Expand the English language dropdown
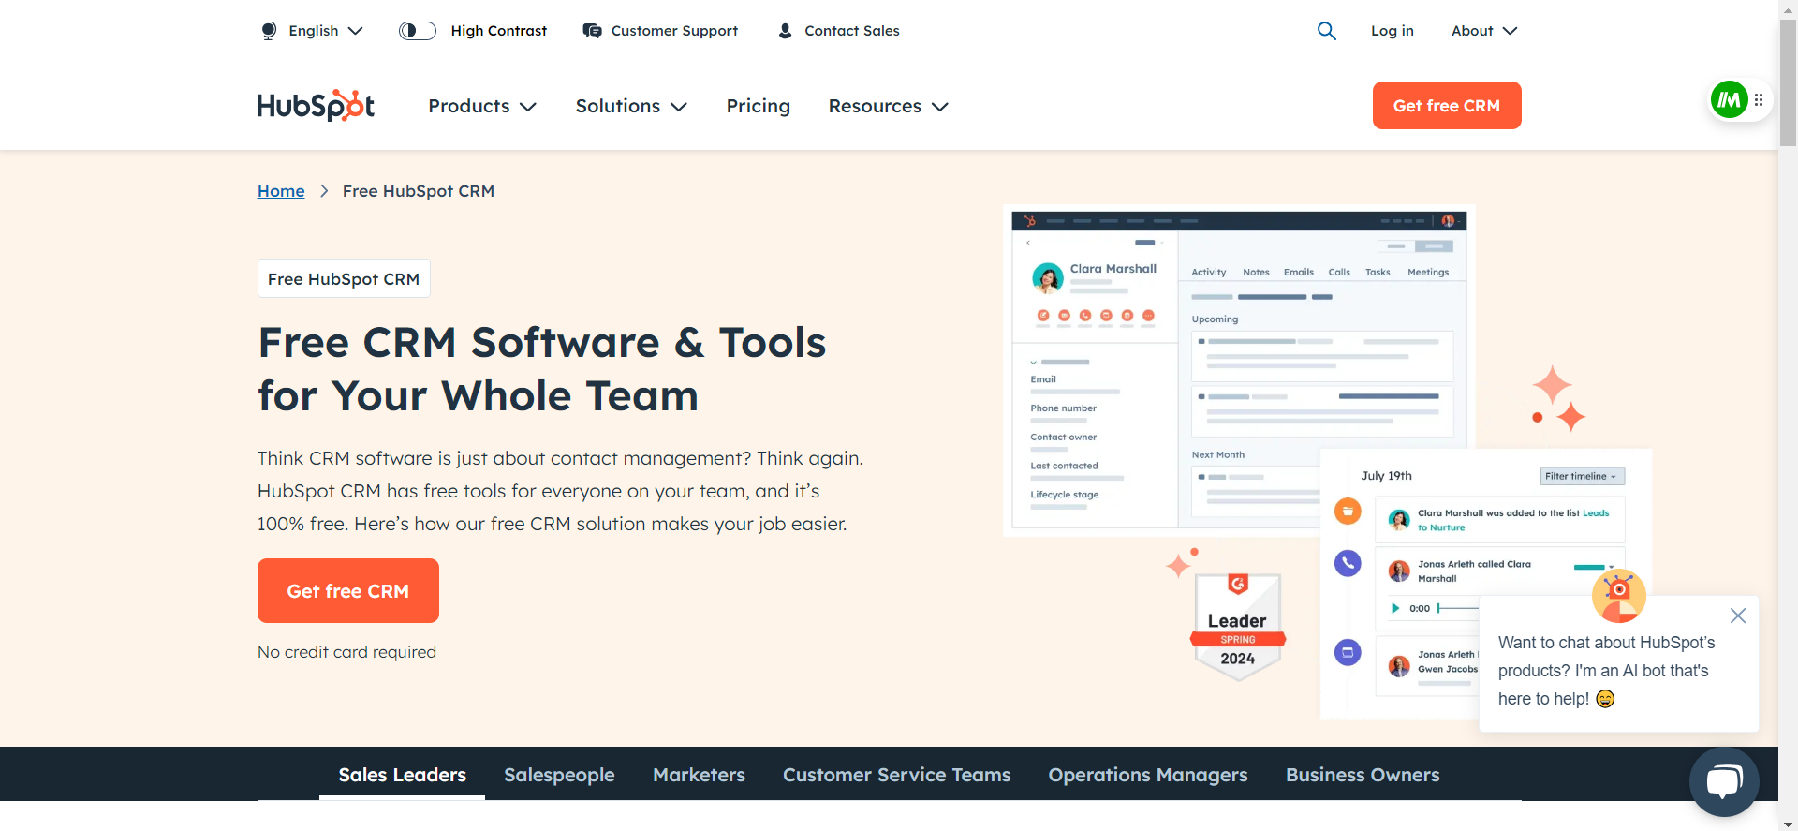Image resolution: width=1798 pixels, height=831 pixels. [325, 31]
